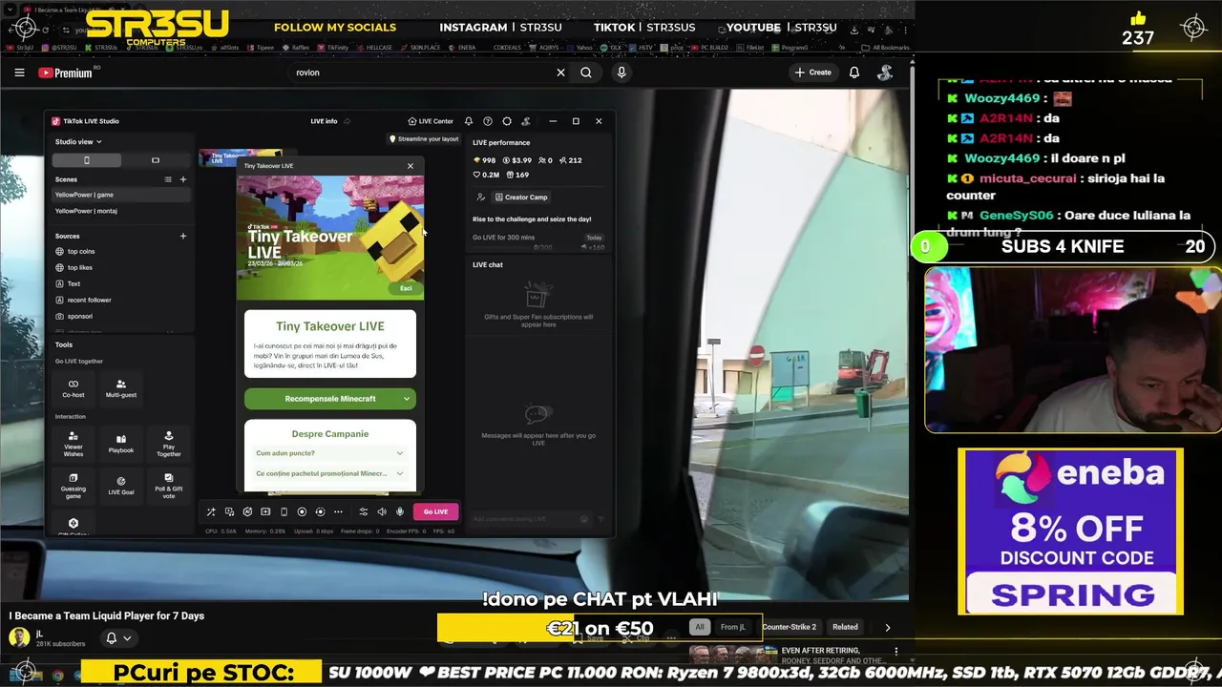Open the Studio view dropdown
The image size is (1222, 687).
tap(78, 142)
